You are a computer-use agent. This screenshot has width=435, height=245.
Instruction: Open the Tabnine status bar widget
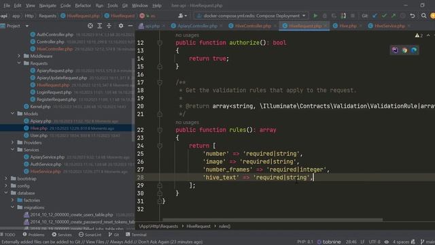click(x=329, y=242)
